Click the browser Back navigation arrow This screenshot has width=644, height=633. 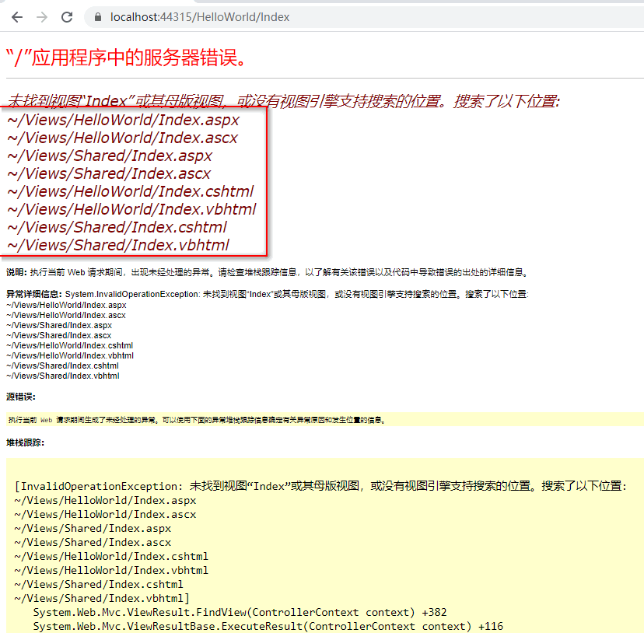click(16, 16)
